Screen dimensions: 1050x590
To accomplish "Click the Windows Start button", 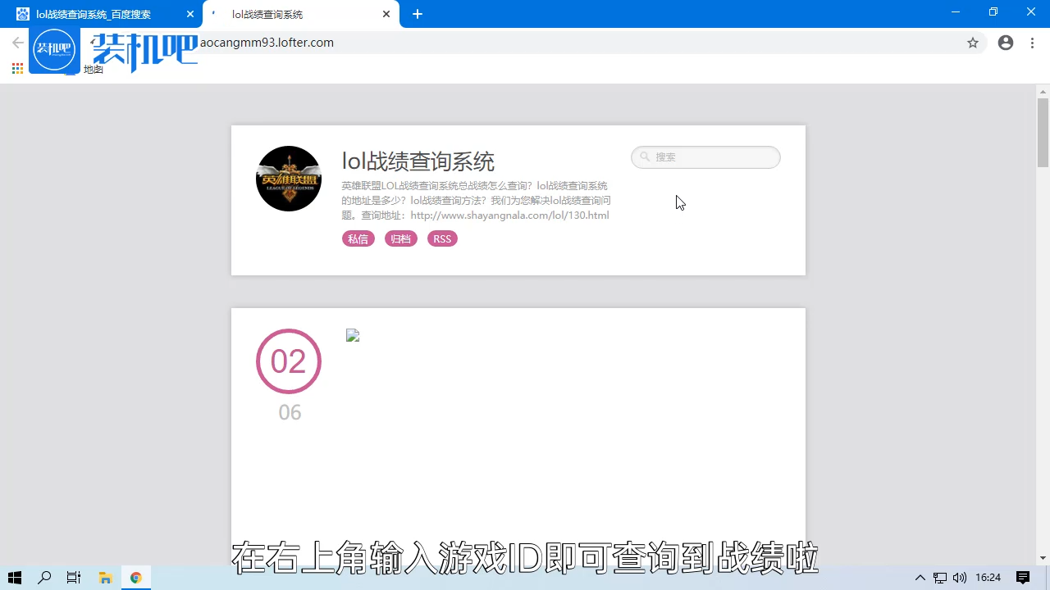I will (x=14, y=578).
